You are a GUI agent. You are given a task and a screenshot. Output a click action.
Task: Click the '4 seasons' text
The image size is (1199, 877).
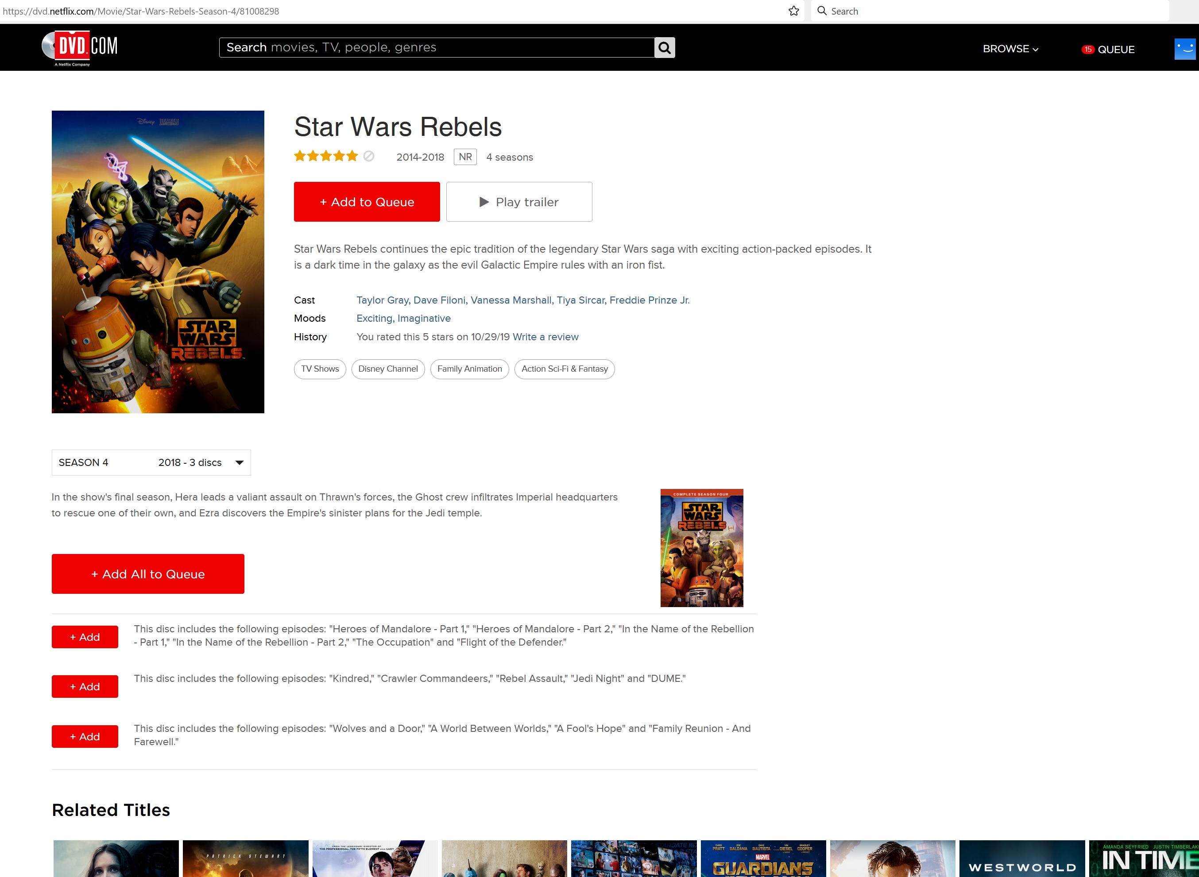(510, 157)
